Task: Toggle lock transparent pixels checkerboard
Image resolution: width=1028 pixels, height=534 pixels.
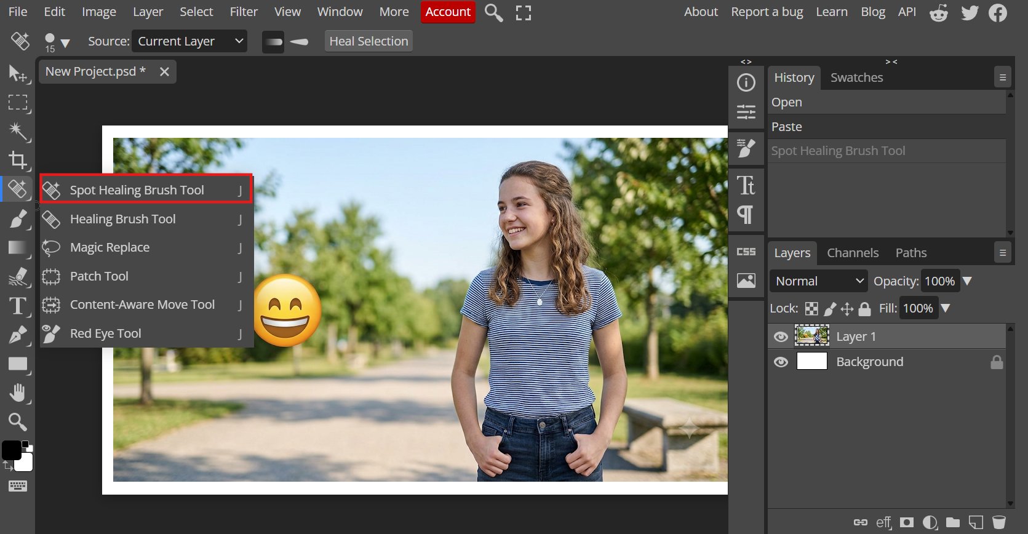Action: coord(812,309)
